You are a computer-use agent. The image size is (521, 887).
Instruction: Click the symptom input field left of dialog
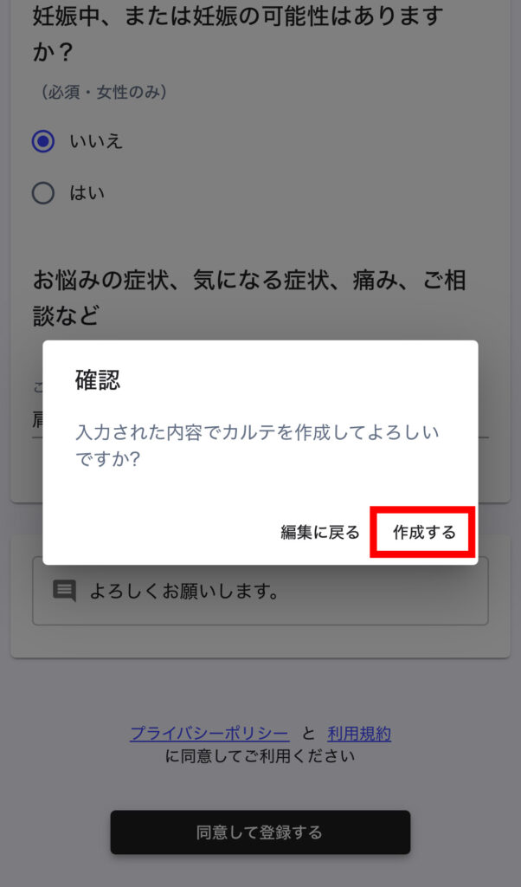pyautogui.click(x=37, y=420)
